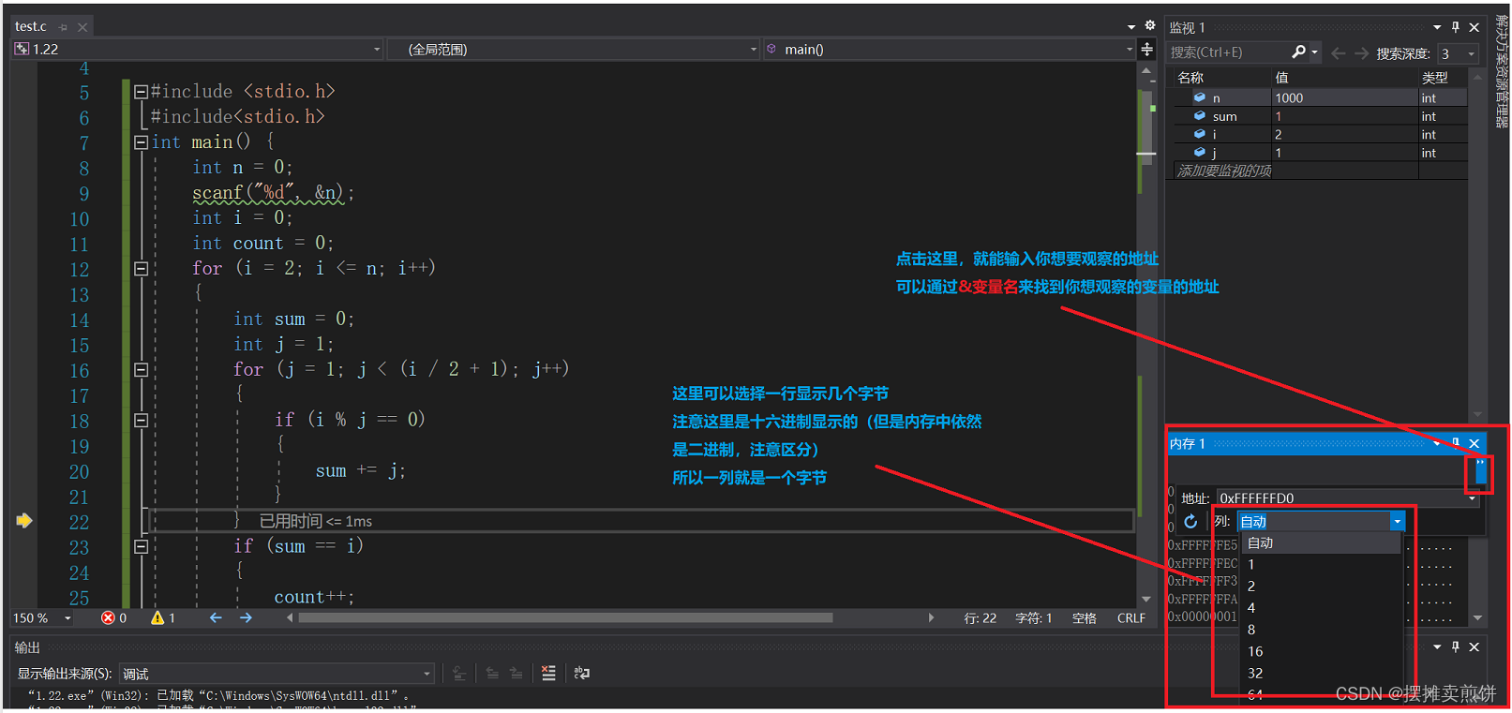
Task: Click the go-to-next-message output icon
Action: (x=516, y=674)
